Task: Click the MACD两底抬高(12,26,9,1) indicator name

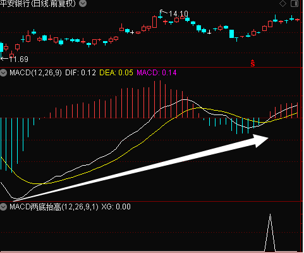Action: click(54, 207)
